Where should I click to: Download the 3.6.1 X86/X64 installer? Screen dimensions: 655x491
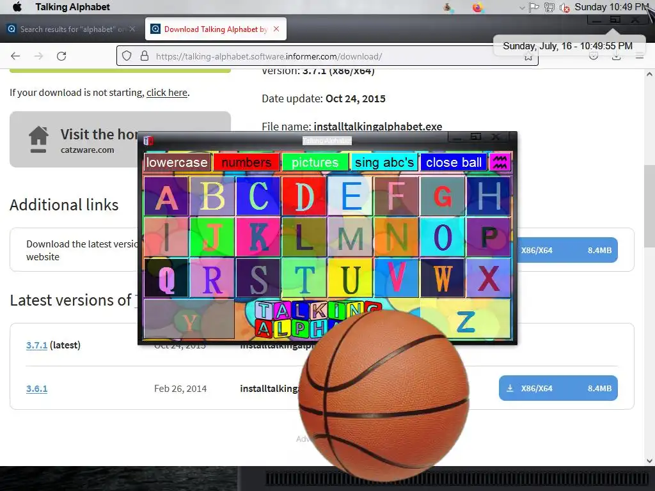(x=558, y=388)
